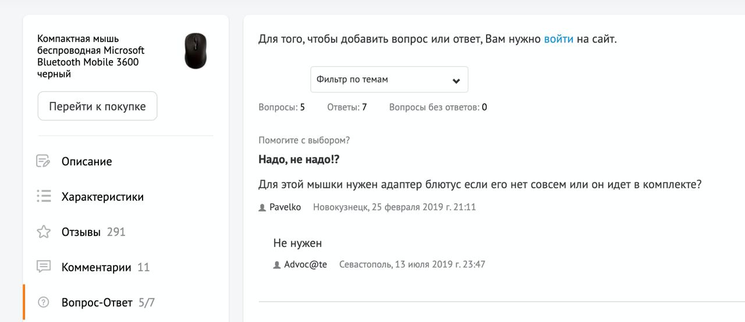Click the user icon next to Pavelko
745x322 pixels.
[262, 208]
